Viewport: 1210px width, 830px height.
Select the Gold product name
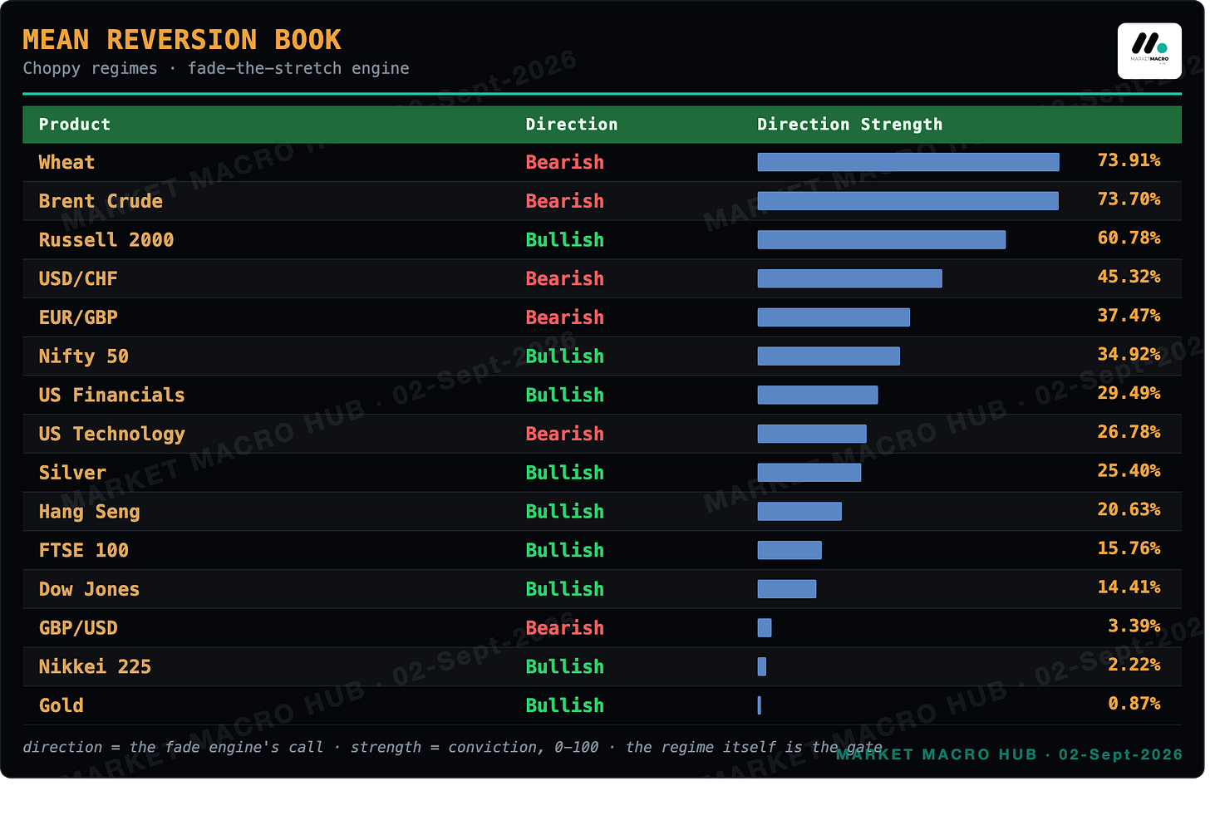(61, 705)
